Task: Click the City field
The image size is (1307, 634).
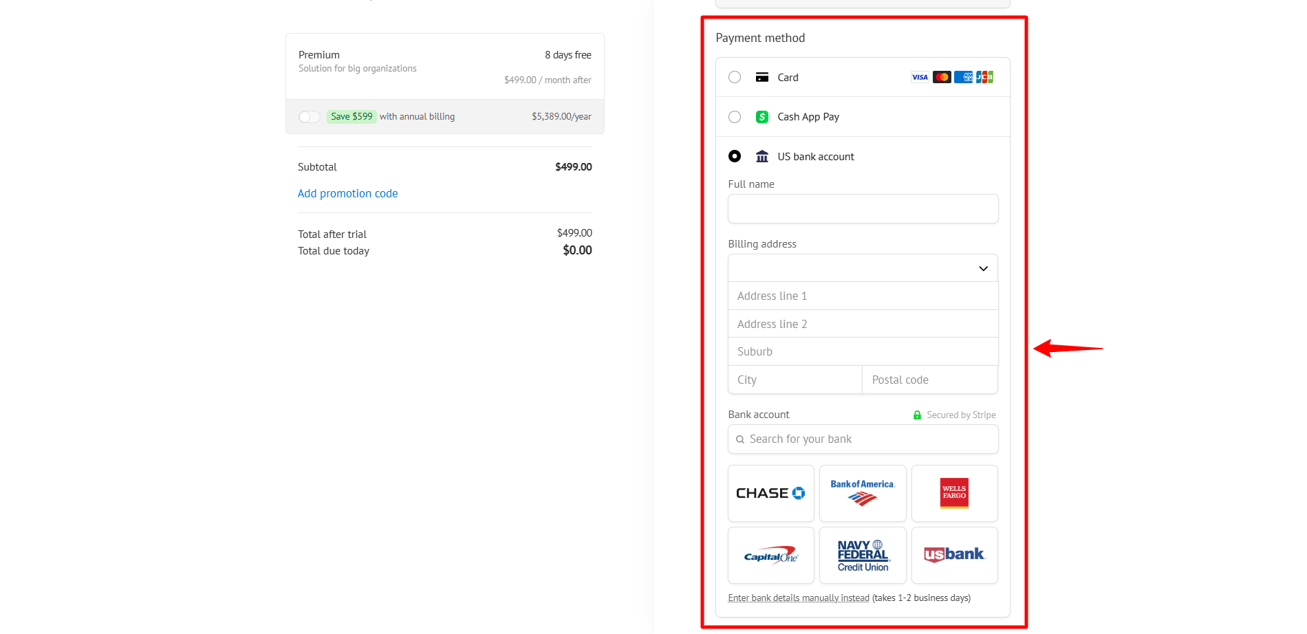Action: point(795,380)
